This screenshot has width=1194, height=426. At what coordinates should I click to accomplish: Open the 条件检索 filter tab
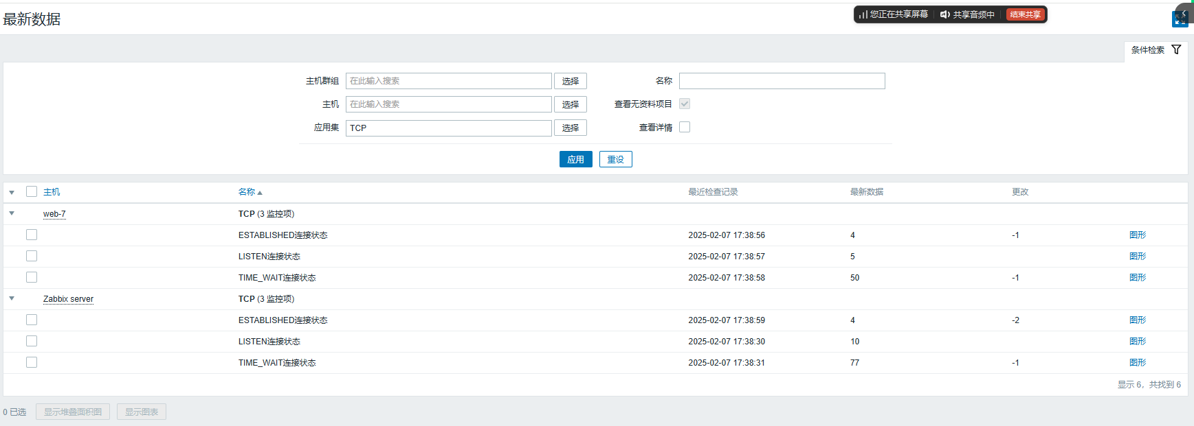[x=1156, y=50]
